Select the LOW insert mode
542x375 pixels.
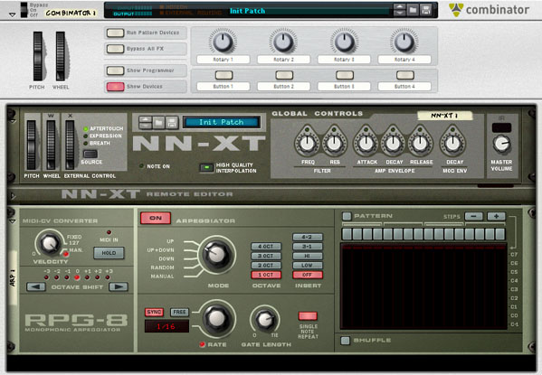pos(308,265)
